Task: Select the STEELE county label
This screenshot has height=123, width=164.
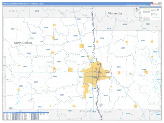Action: 13,11
